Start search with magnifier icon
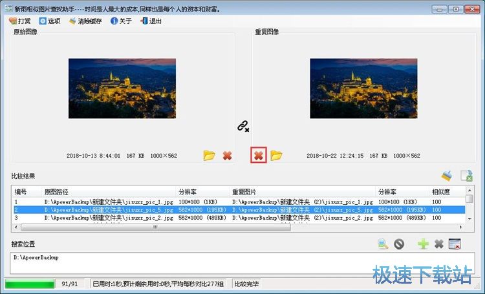485x294 pixels. tap(383, 244)
